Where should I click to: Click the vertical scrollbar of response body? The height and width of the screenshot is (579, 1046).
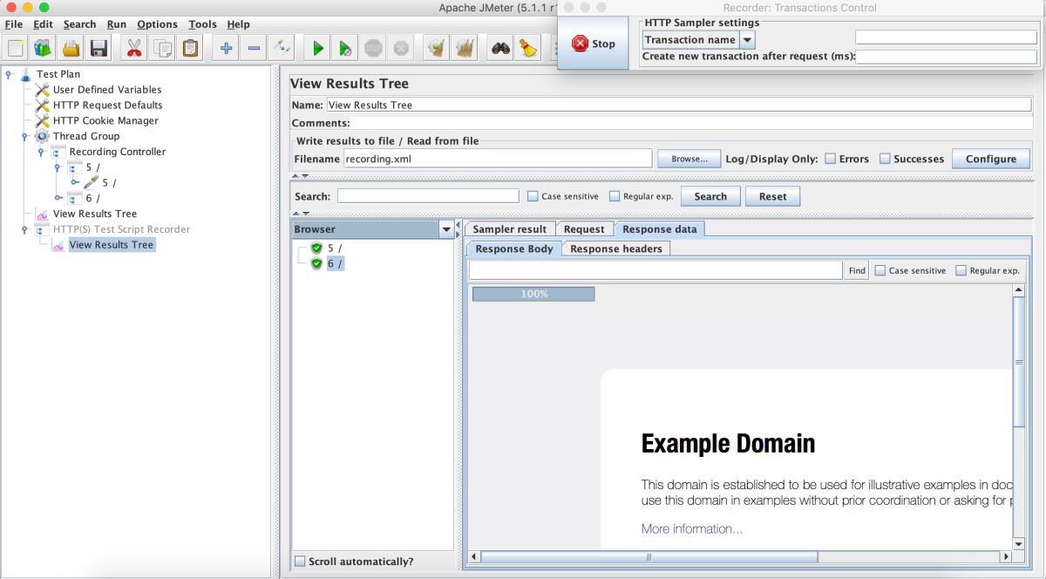coord(1019,362)
